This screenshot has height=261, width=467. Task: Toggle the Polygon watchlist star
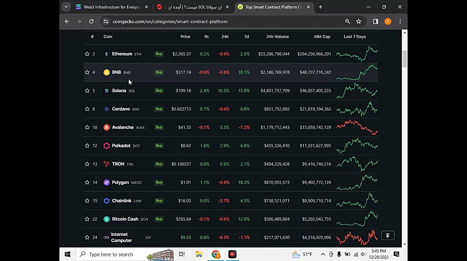coord(87,182)
